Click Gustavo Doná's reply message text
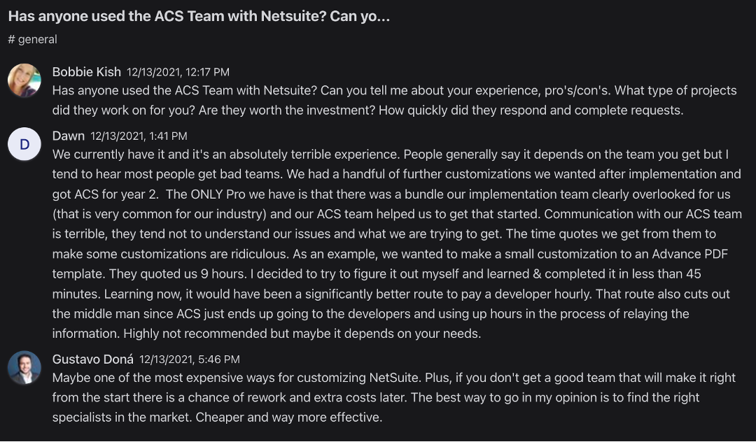 pos(393,397)
